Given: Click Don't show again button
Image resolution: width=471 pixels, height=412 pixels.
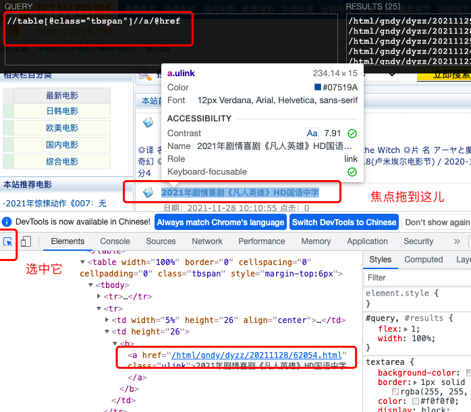Looking at the screenshot, I should click(x=437, y=223).
